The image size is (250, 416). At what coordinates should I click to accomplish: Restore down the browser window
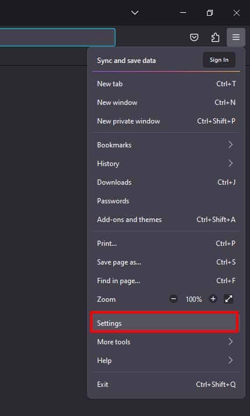[210, 13]
